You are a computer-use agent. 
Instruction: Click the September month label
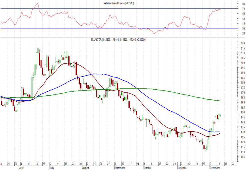click(x=120, y=168)
